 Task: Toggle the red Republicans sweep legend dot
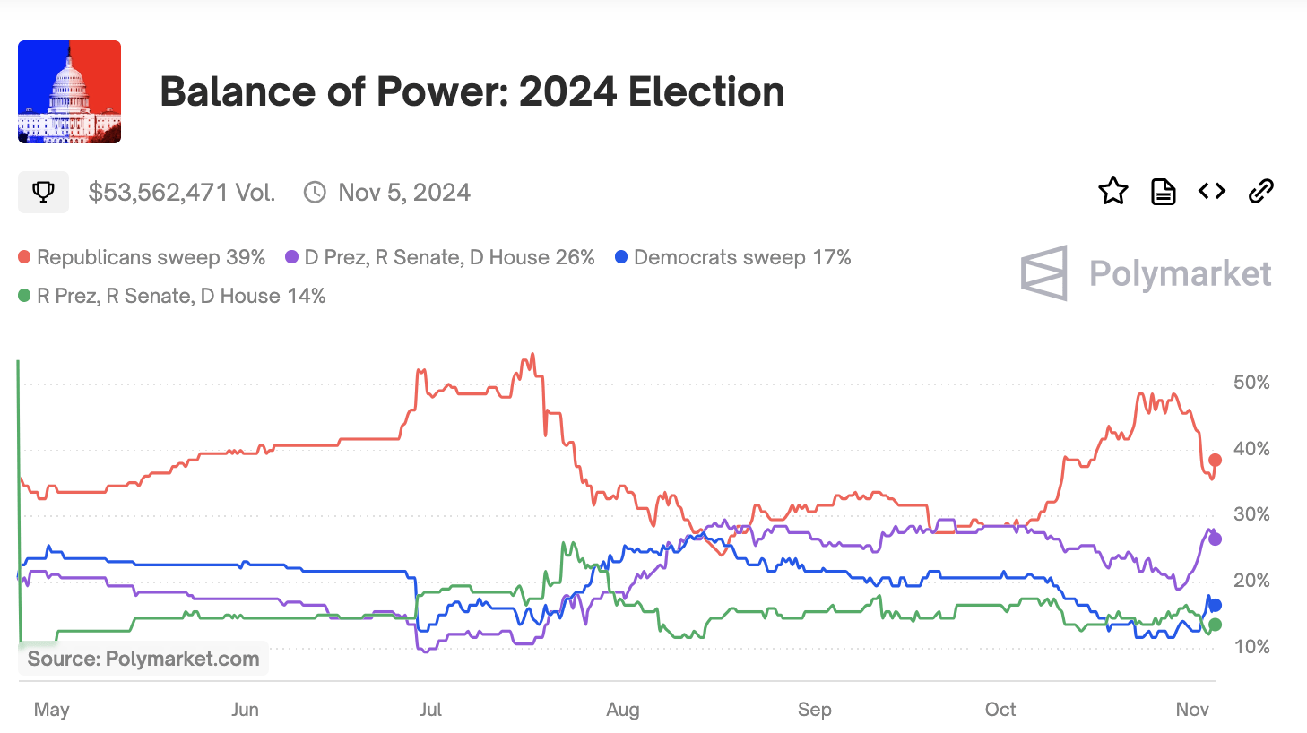tap(23, 256)
